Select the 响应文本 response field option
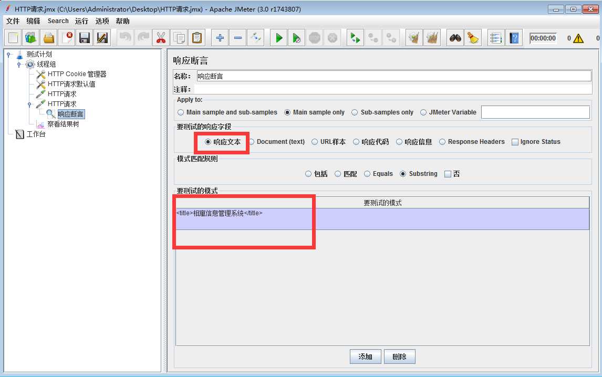This screenshot has height=377, width=602. (223, 142)
